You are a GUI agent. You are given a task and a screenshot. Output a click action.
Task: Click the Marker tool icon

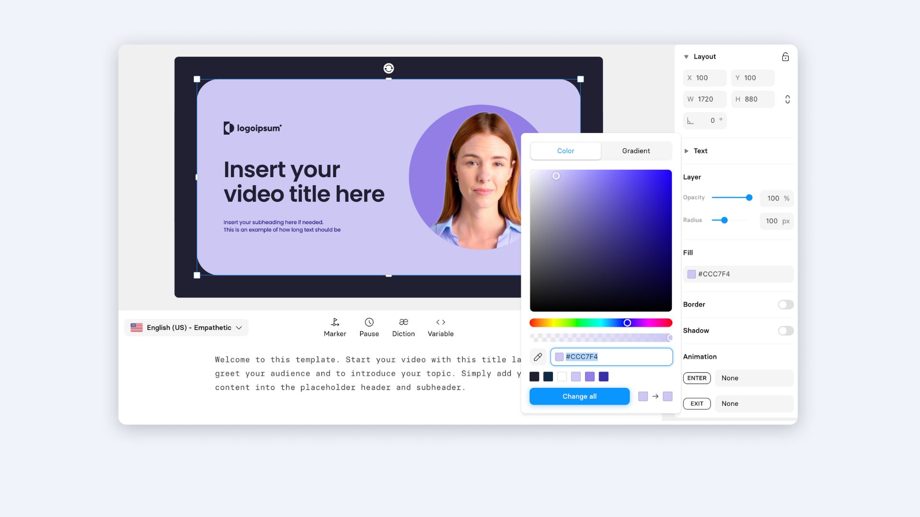point(335,322)
